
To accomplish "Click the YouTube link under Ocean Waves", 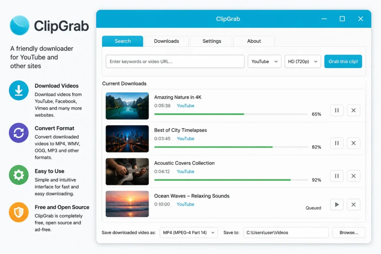I will pyautogui.click(x=185, y=204).
